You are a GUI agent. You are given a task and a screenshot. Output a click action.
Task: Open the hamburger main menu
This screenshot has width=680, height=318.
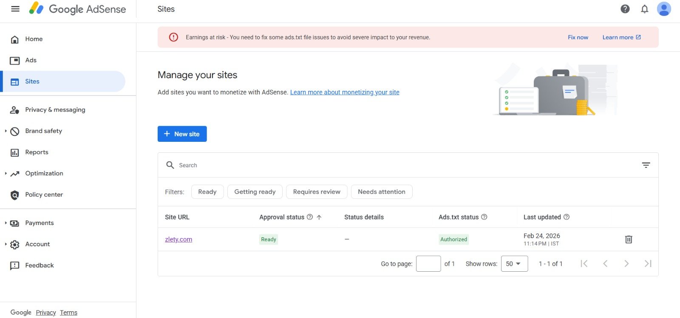[x=15, y=9]
